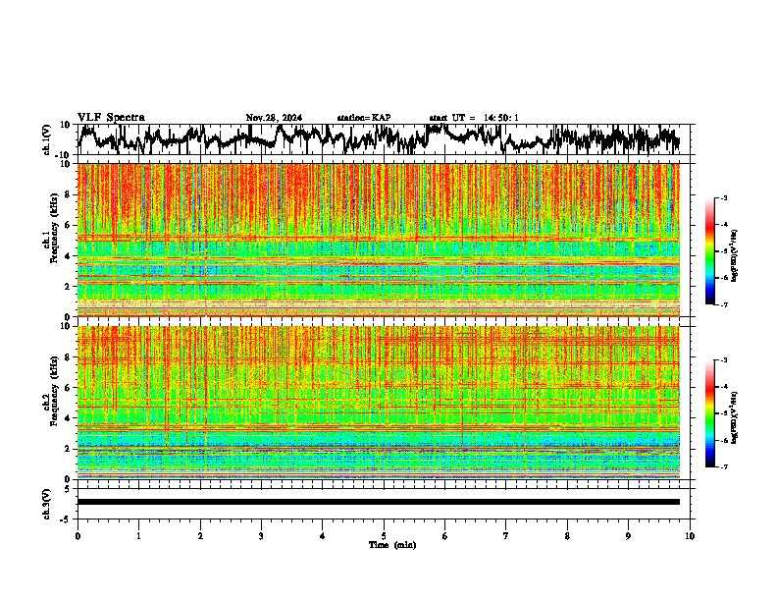Click the ch.2 "Frequency (kHz)" axis label
The width and height of the screenshot is (777, 601).
(x=54, y=391)
